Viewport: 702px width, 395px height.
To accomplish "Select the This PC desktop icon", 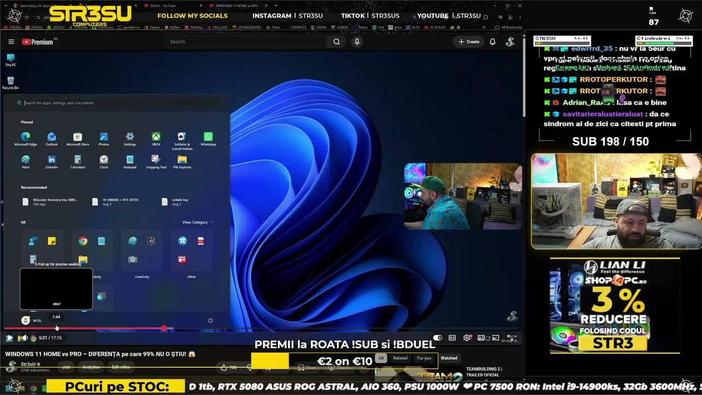I will (10, 60).
